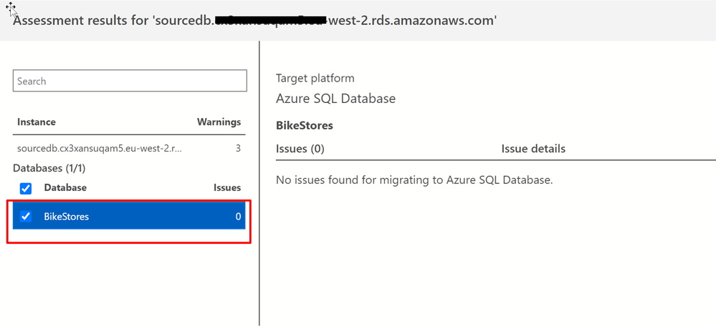
Task: Click the BikeStores issue count of 0
Action: tap(238, 217)
